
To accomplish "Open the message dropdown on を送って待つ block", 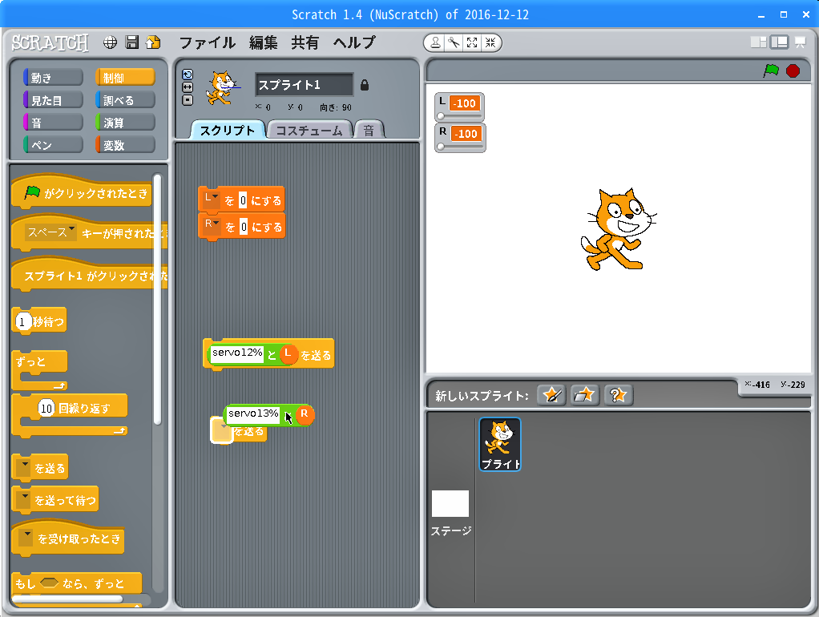I will [25, 499].
